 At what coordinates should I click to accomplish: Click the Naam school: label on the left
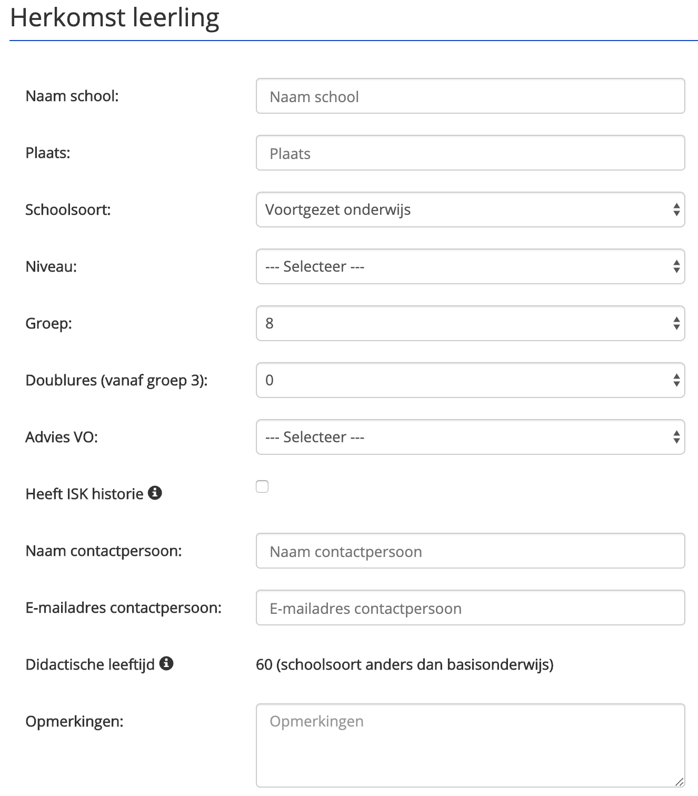(72, 96)
